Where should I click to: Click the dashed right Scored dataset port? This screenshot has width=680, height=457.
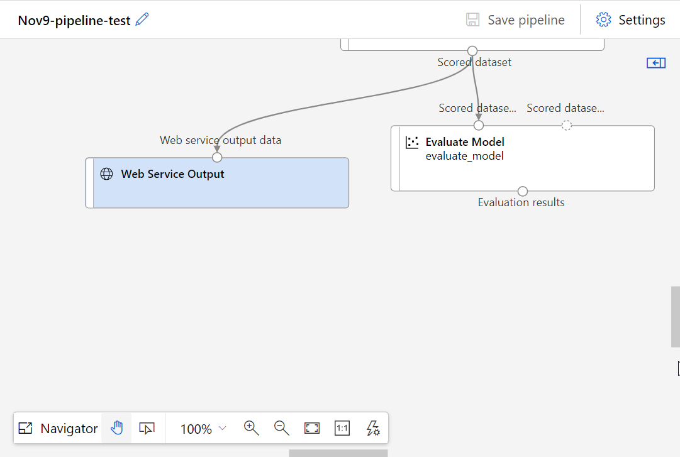pos(566,125)
